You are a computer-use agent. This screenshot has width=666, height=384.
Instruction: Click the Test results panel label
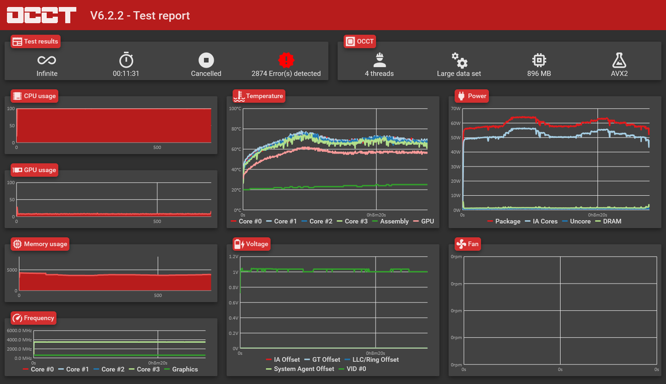click(x=35, y=41)
